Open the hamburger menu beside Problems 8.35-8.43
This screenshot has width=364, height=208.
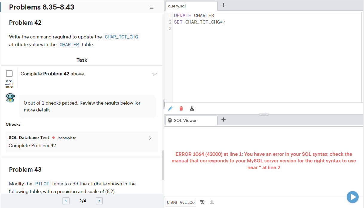tap(152, 7)
